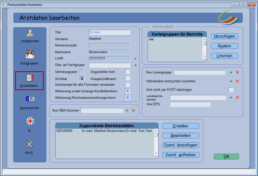The image size is (258, 176).
Task: Click the Vorname field containing Manfred
Action: 110,39
